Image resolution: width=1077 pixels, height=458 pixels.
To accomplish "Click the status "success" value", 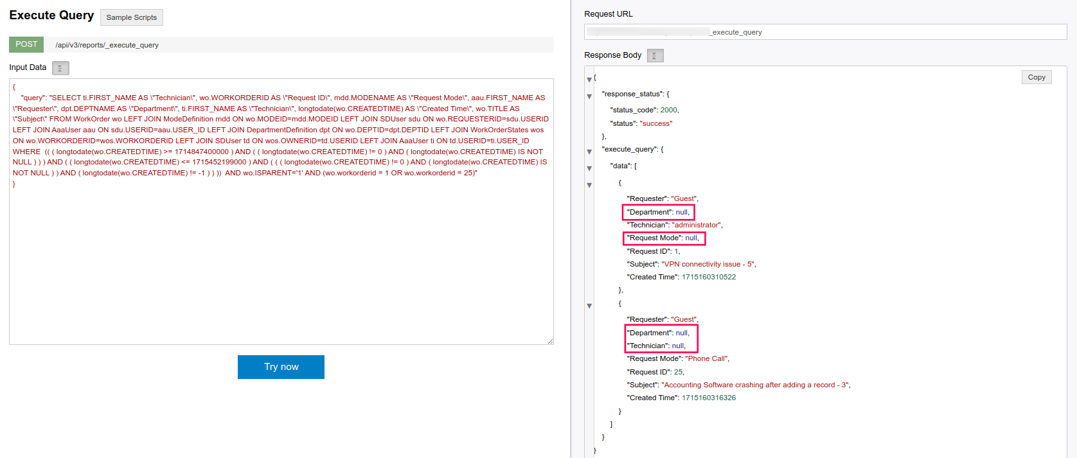I will (655, 123).
